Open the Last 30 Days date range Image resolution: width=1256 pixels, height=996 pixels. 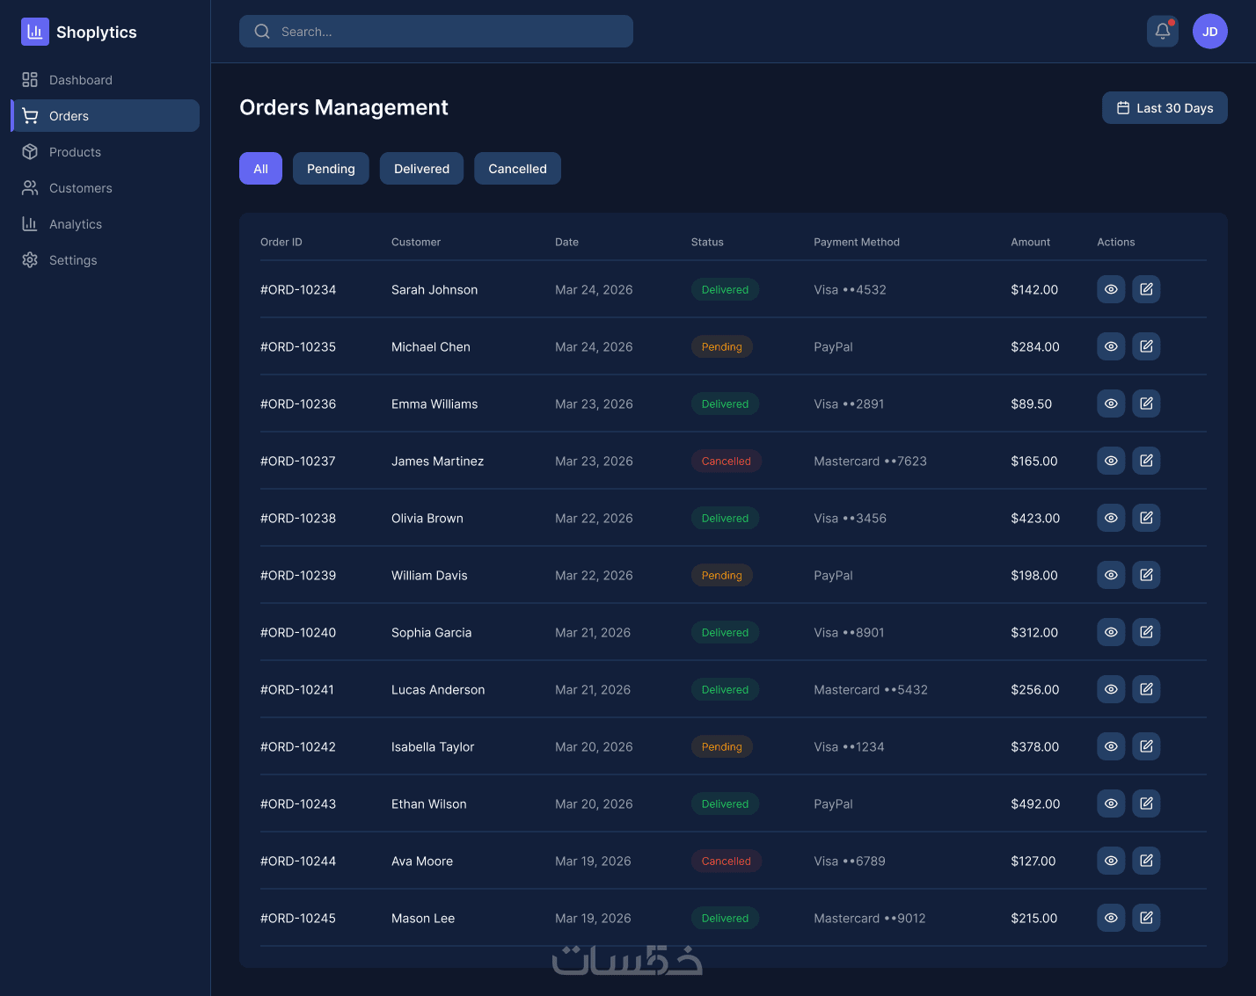tap(1165, 108)
